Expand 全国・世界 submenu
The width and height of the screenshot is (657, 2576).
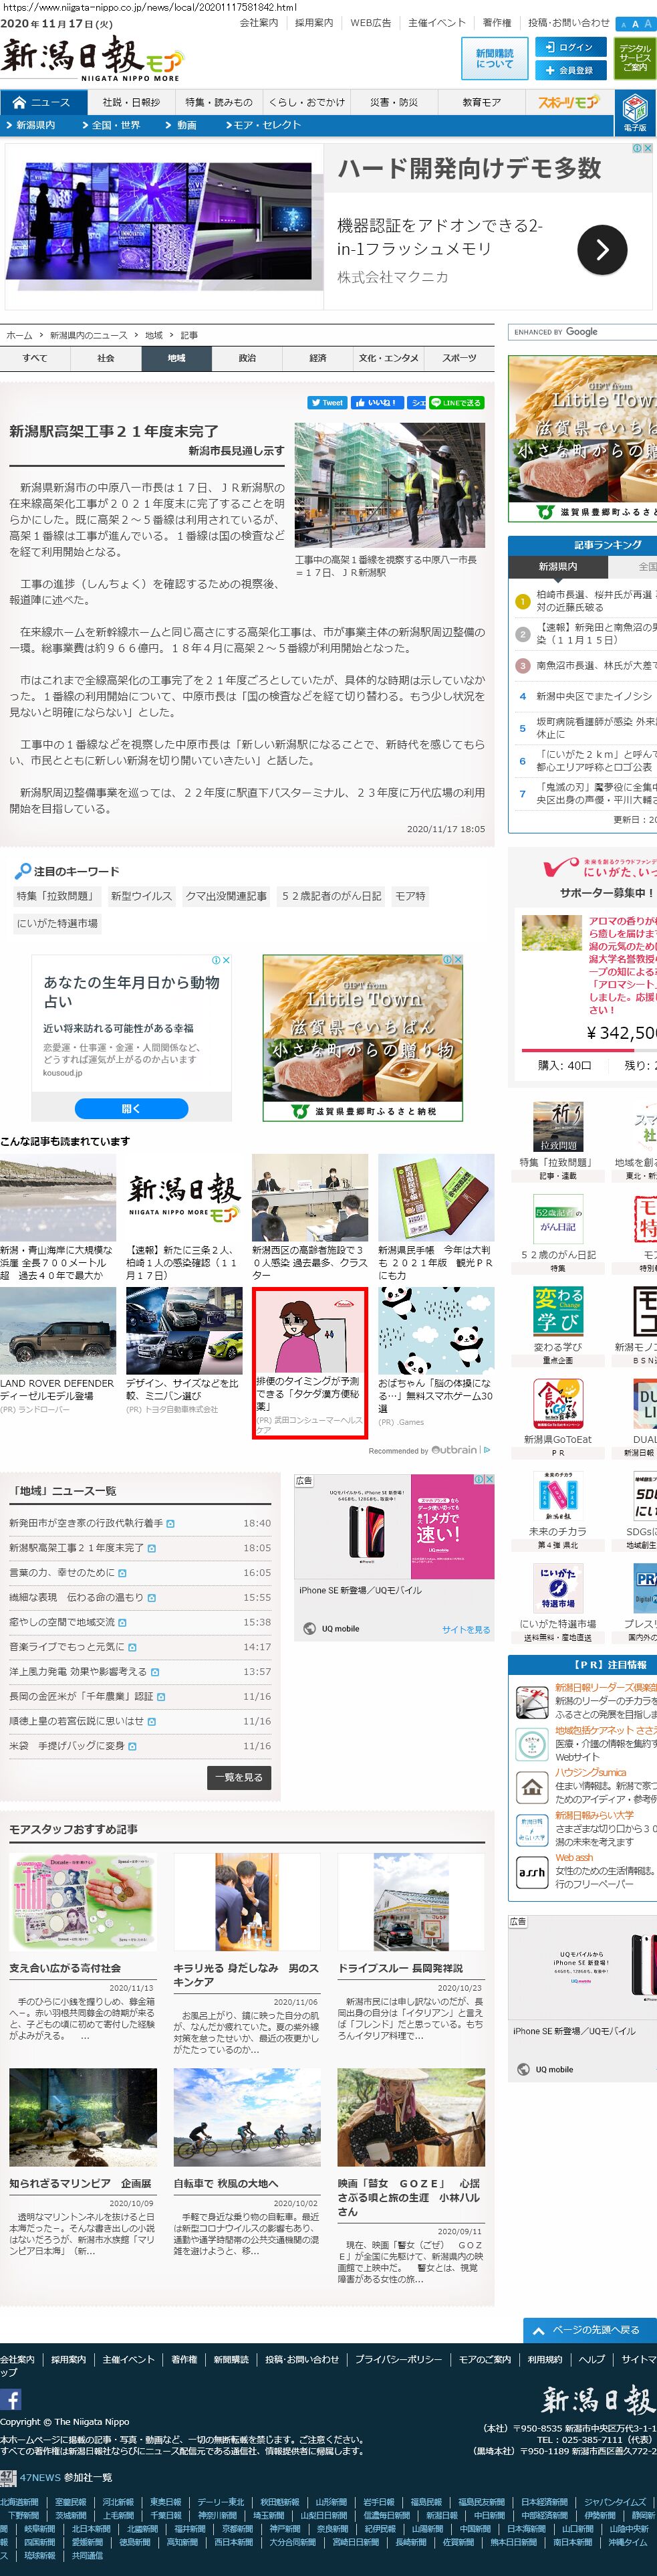[111, 126]
